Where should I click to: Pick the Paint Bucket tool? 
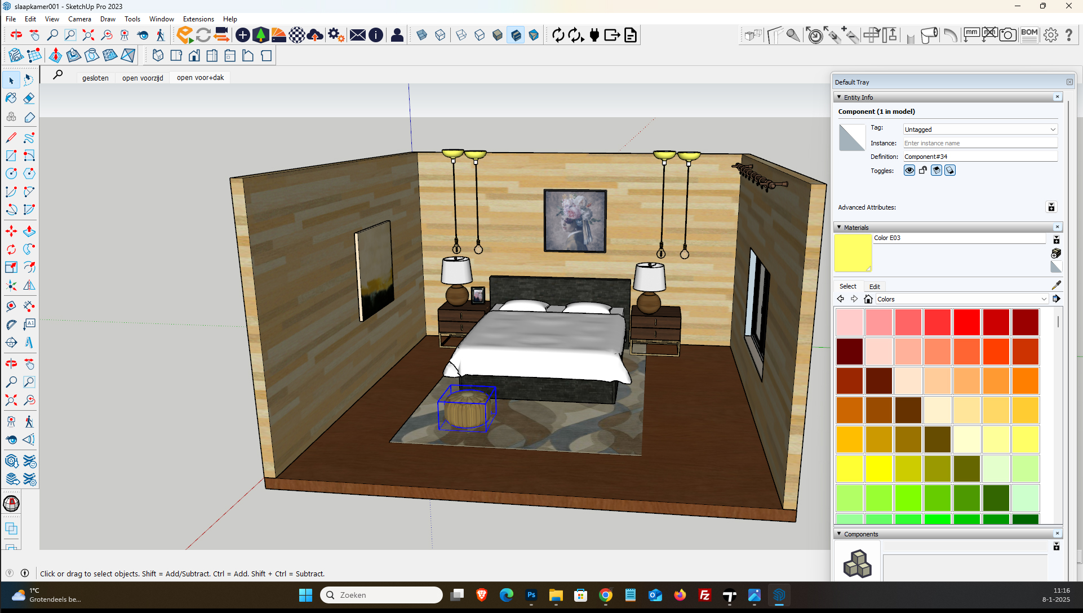pyautogui.click(x=11, y=98)
